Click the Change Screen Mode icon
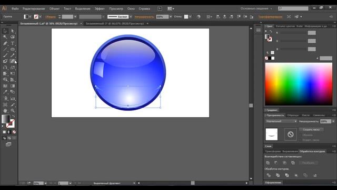The height and width of the screenshot is (190, 337). (x=8, y=144)
